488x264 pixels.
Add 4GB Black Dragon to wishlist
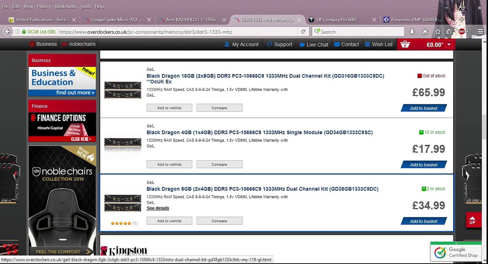[169, 164]
